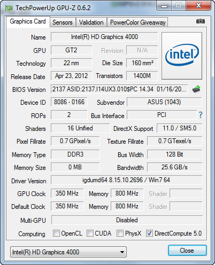Viewport: 215px width, 265px height.
Task: Click the Driver Version field
Action: point(127,180)
